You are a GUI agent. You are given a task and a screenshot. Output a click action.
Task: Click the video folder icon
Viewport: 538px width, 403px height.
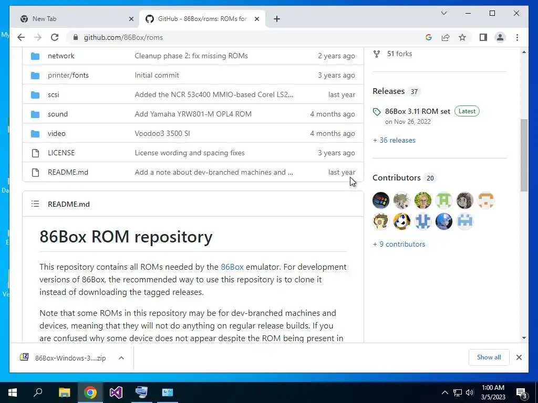tap(35, 133)
